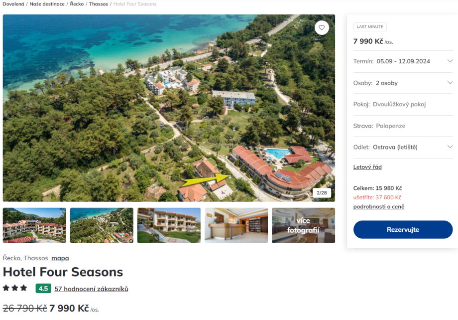Image resolution: width=458 pixels, height=320 pixels.
Task: Open the Letový řád link
Action: pyautogui.click(x=367, y=167)
